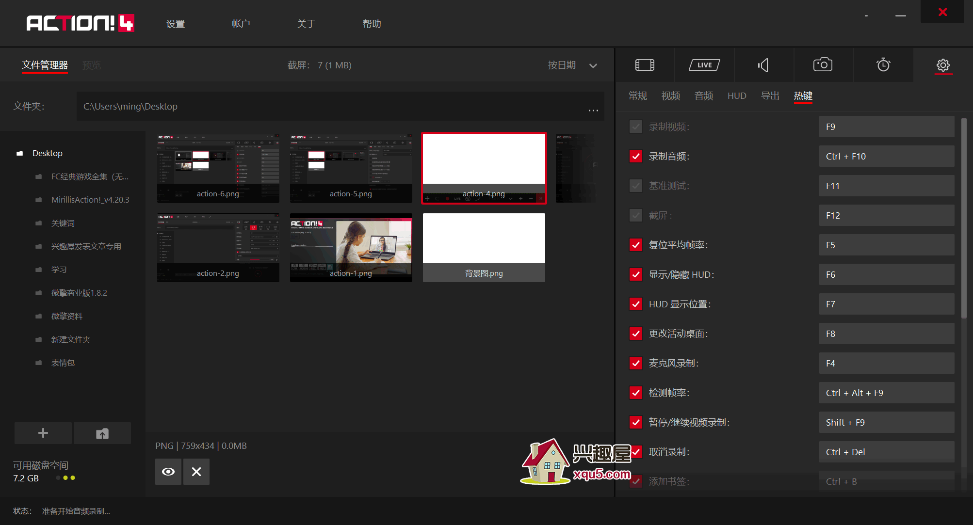Open the 学习 folder

[59, 270]
